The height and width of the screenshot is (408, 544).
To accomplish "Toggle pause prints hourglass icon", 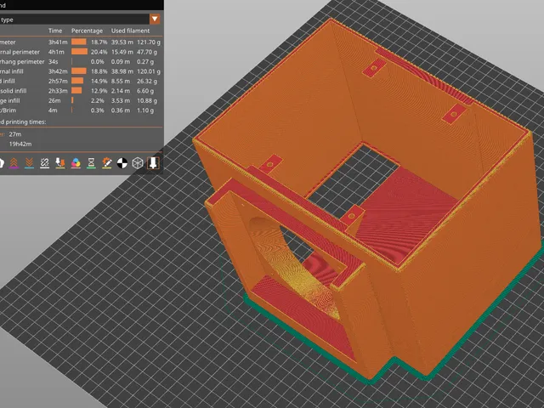I will [91, 162].
